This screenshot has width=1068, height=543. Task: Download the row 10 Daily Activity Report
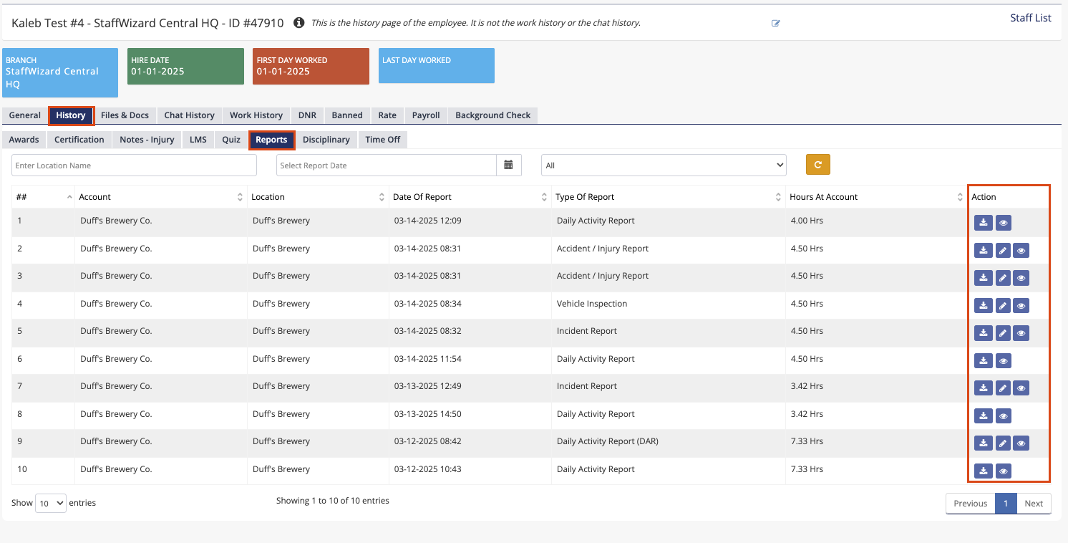coord(984,471)
